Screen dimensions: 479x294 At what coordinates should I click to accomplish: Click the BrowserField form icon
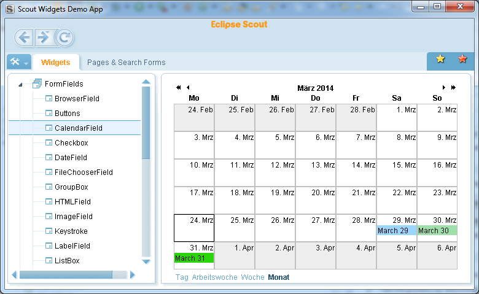click(x=49, y=98)
